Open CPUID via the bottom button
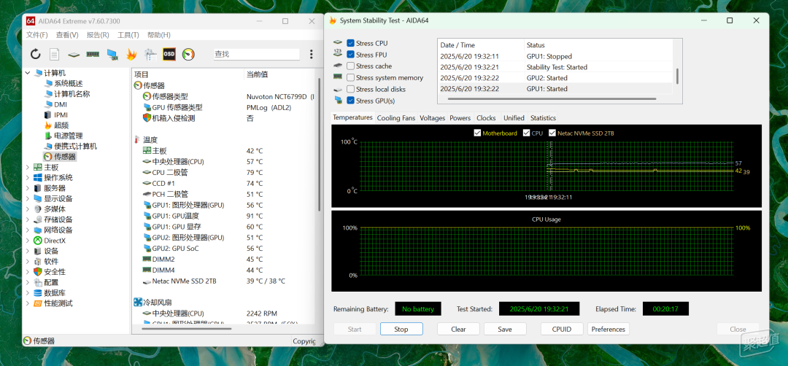Viewport: 788px width, 366px height. 562,330
